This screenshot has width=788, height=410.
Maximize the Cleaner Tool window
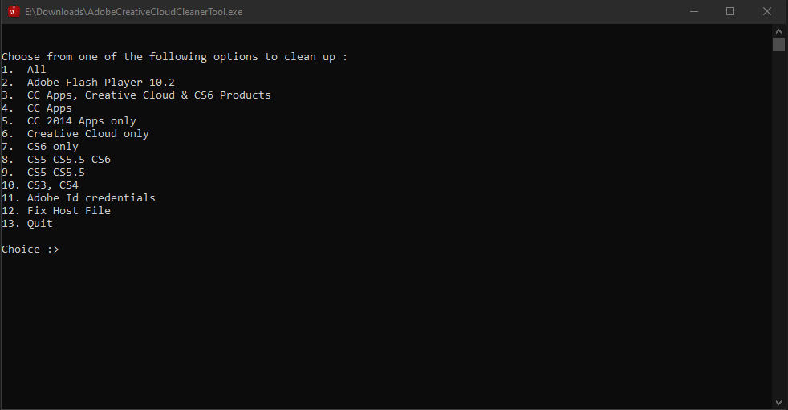pyautogui.click(x=730, y=11)
